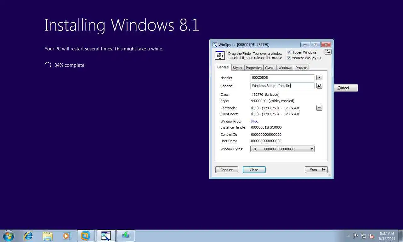
Task: Open the Action Center flag icon
Action: tap(356, 236)
